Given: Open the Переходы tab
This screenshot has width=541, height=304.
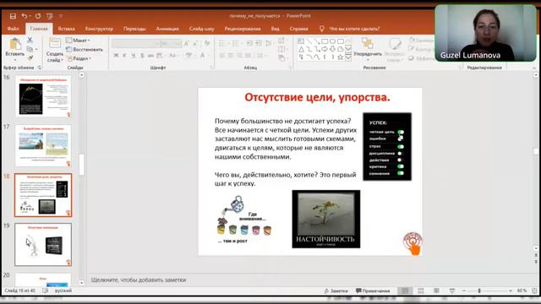Looking at the screenshot, I should pyautogui.click(x=134, y=29).
